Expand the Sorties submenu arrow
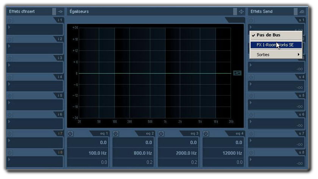 pyautogui.click(x=298, y=55)
